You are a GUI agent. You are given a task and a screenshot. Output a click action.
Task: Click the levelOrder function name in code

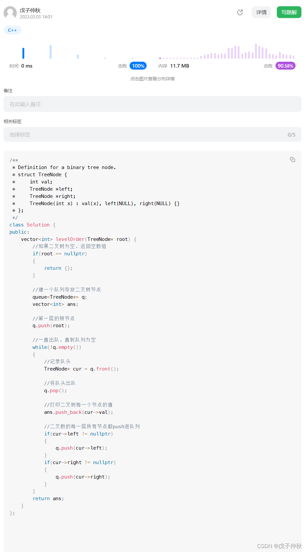coord(70,239)
